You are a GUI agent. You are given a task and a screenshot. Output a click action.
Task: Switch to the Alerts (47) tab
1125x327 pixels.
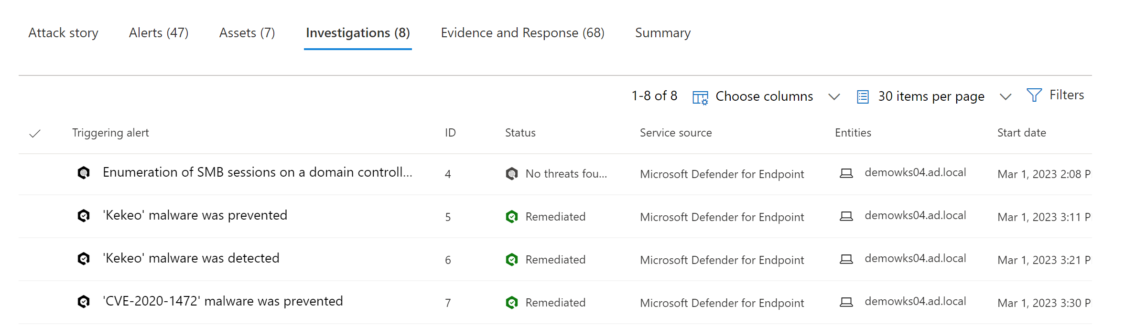point(159,33)
